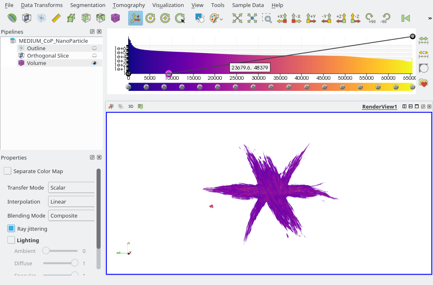Set view direction to +Z
Viewport: 433px width, 285px height.
pos(341,18)
